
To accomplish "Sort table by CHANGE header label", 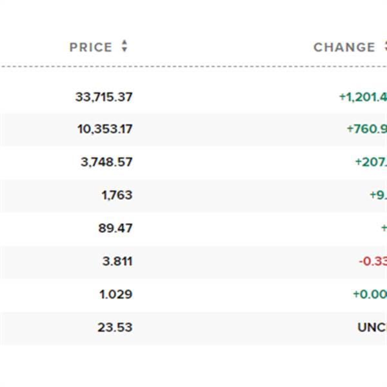I will coord(344,47).
